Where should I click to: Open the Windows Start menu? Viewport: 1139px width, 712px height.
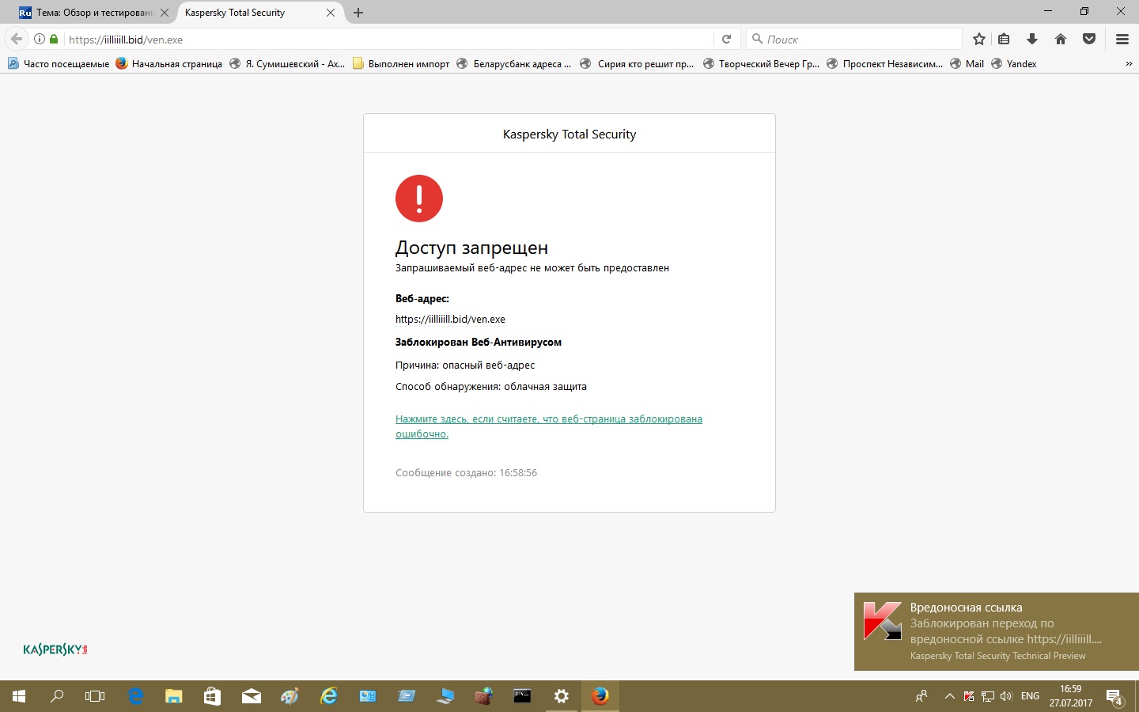click(x=19, y=696)
